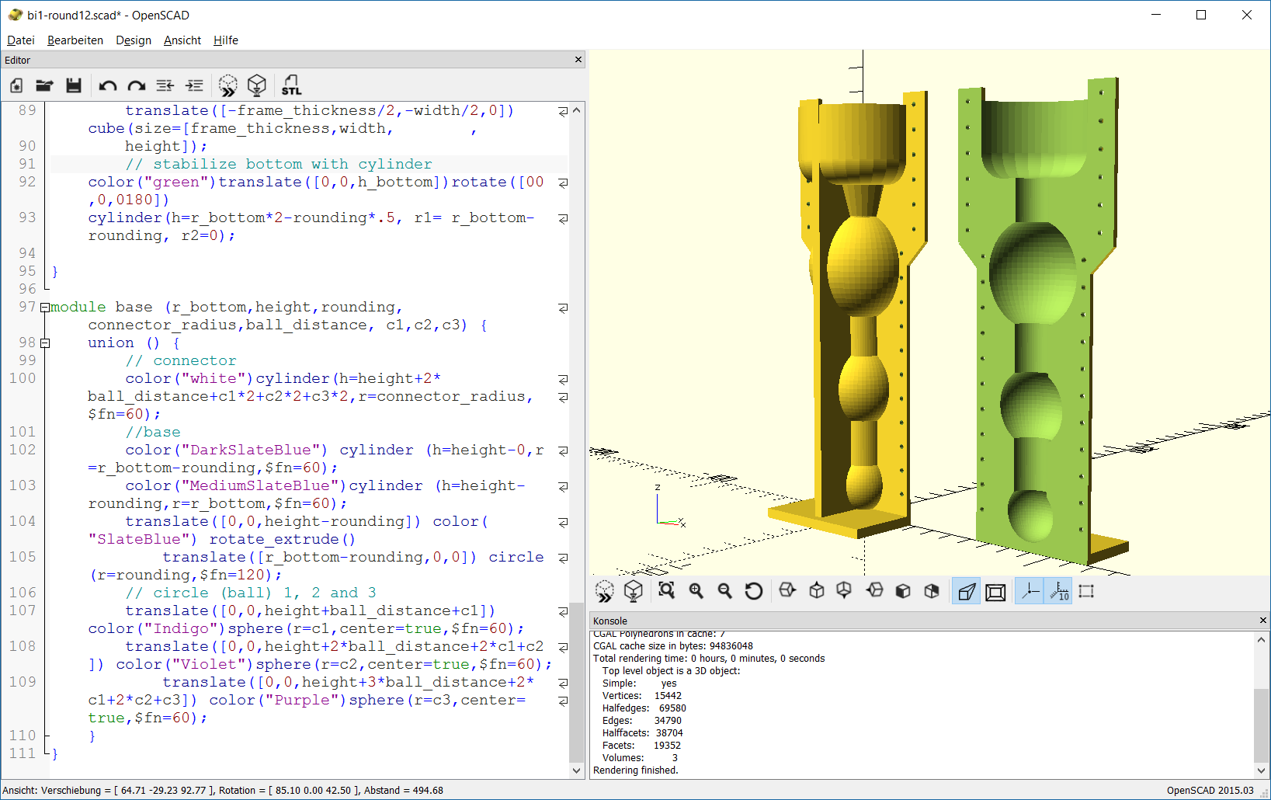1271x800 pixels.
Task: Open the Design menu
Action: [133, 40]
